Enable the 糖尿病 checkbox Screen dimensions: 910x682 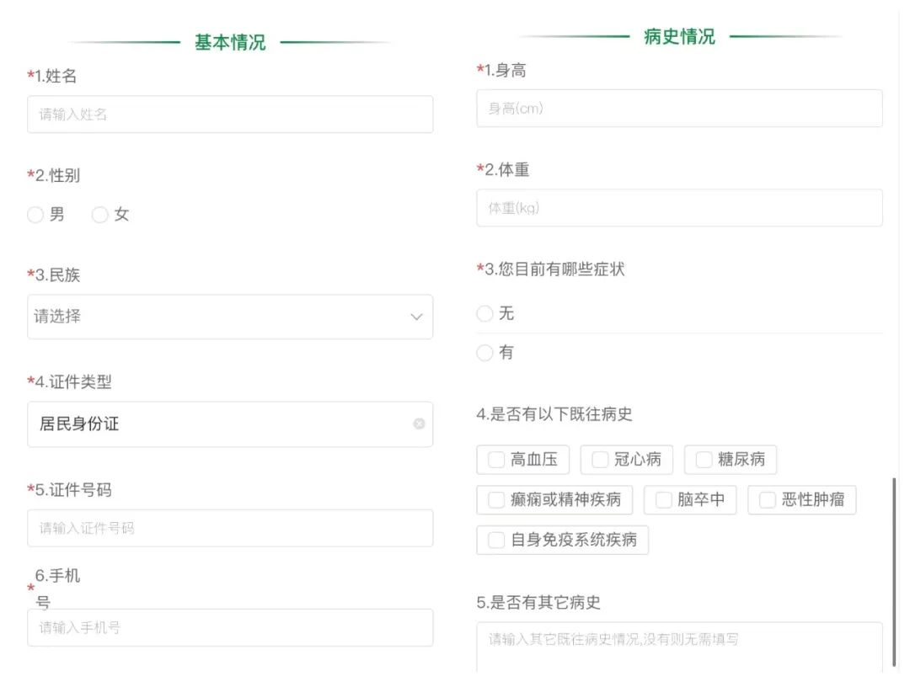tap(704, 460)
